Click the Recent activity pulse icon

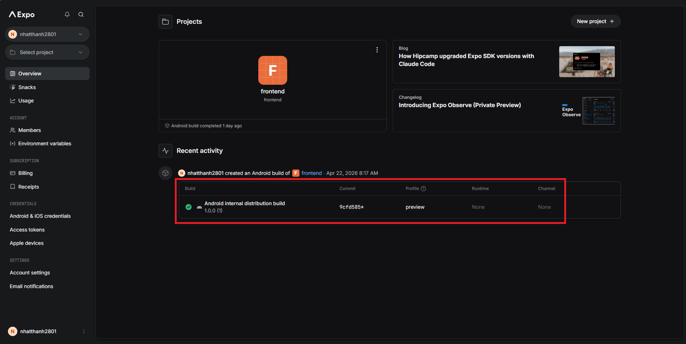coord(165,151)
